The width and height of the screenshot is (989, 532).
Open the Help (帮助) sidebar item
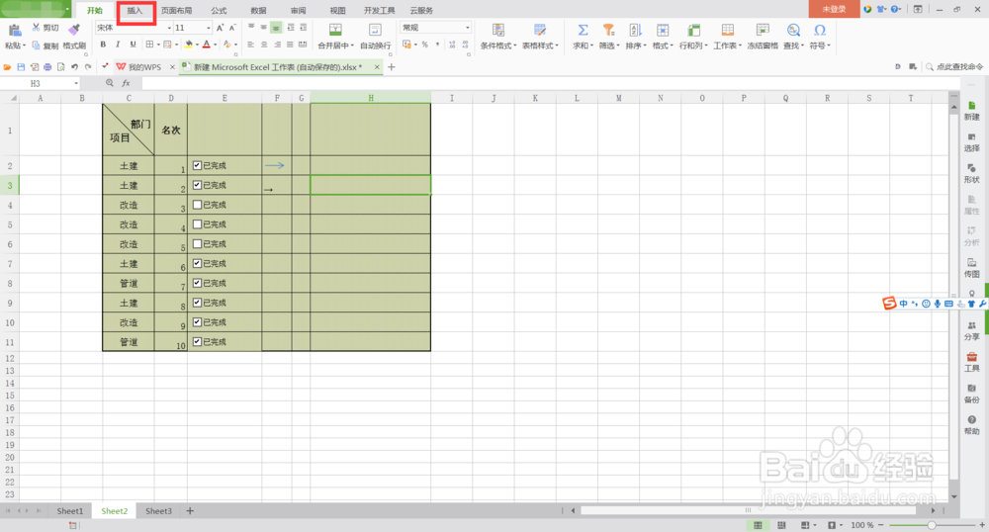pyautogui.click(x=971, y=425)
